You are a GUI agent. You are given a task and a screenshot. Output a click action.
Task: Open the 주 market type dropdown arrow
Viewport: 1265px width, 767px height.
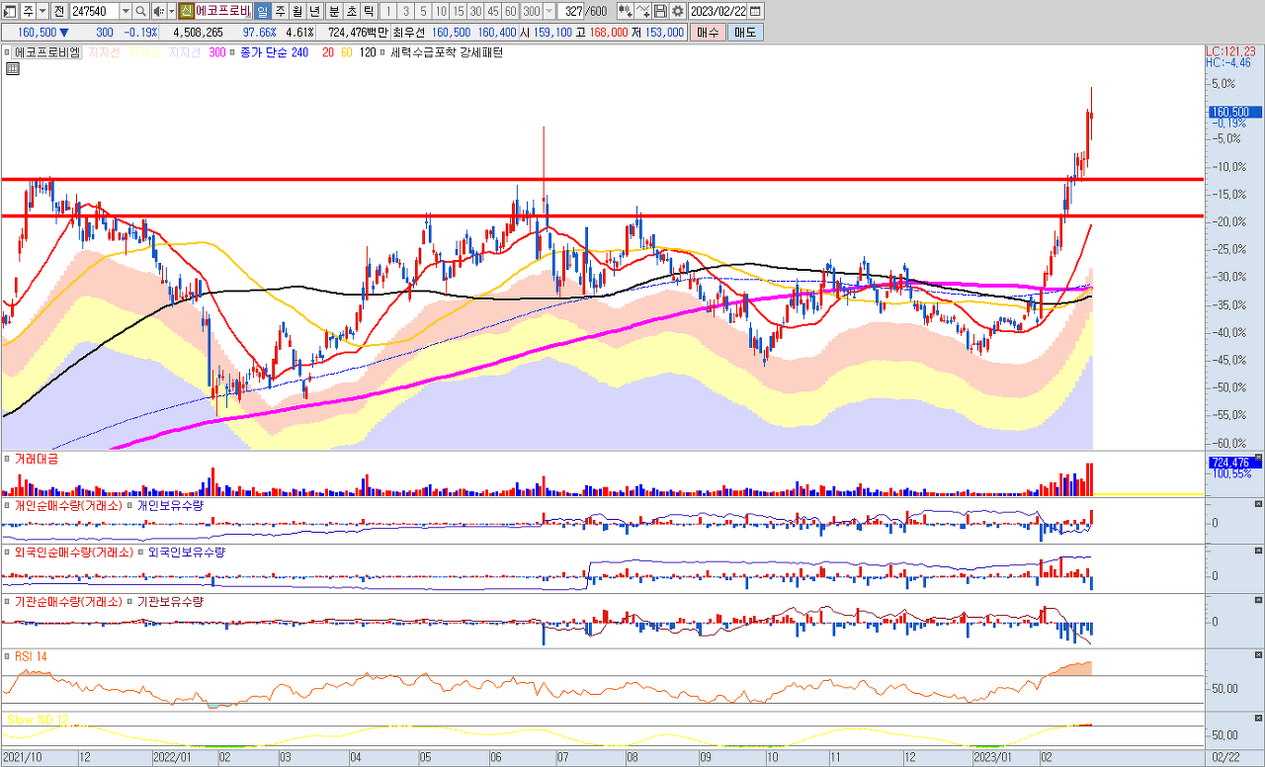pyautogui.click(x=42, y=11)
